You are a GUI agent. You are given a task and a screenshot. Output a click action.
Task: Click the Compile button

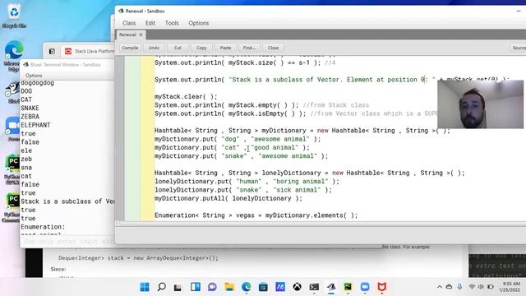pyautogui.click(x=130, y=48)
